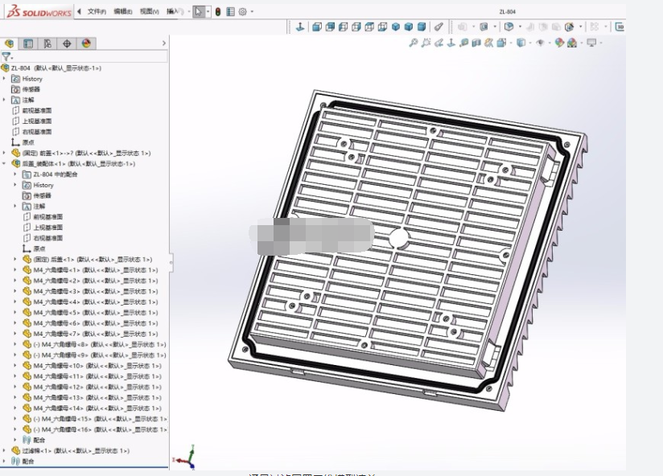The image size is (663, 476).
Task: Open the DimXpertManager crosshair tab
Action: click(67, 43)
